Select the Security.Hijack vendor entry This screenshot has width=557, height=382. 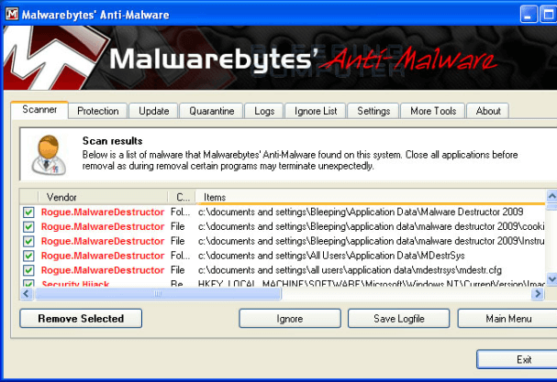click(75, 284)
